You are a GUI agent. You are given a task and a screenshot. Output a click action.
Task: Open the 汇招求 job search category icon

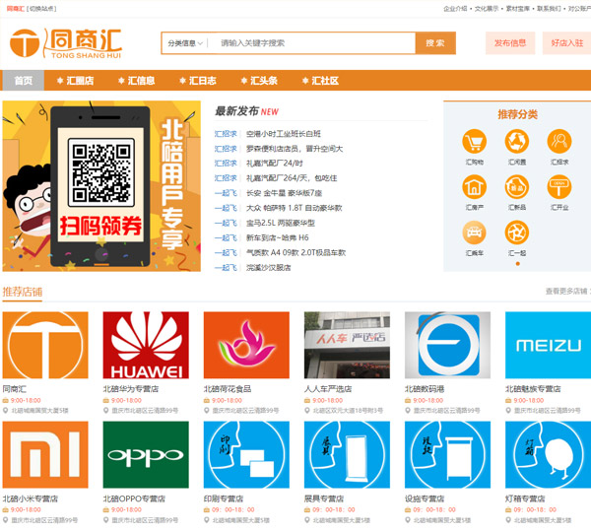pos(559,142)
